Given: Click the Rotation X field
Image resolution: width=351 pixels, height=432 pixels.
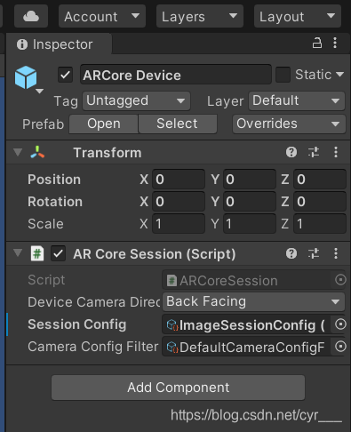Looking at the screenshot, I should point(179,202).
